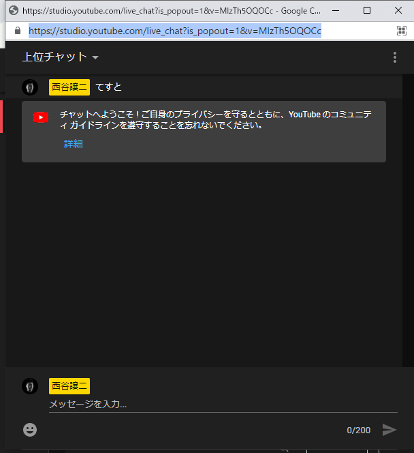This screenshot has width=414, height=453.
Task: Click the 詳細 link in welcome notice
Action: [74, 143]
